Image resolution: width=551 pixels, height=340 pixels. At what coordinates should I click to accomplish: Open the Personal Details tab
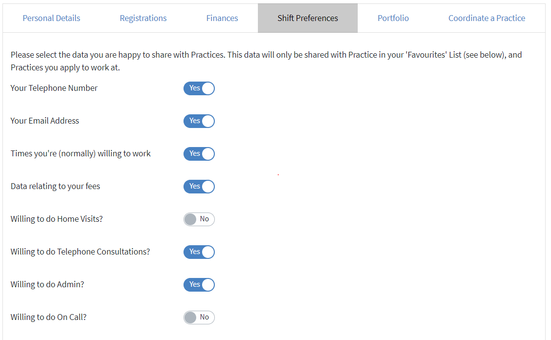[x=51, y=18]
